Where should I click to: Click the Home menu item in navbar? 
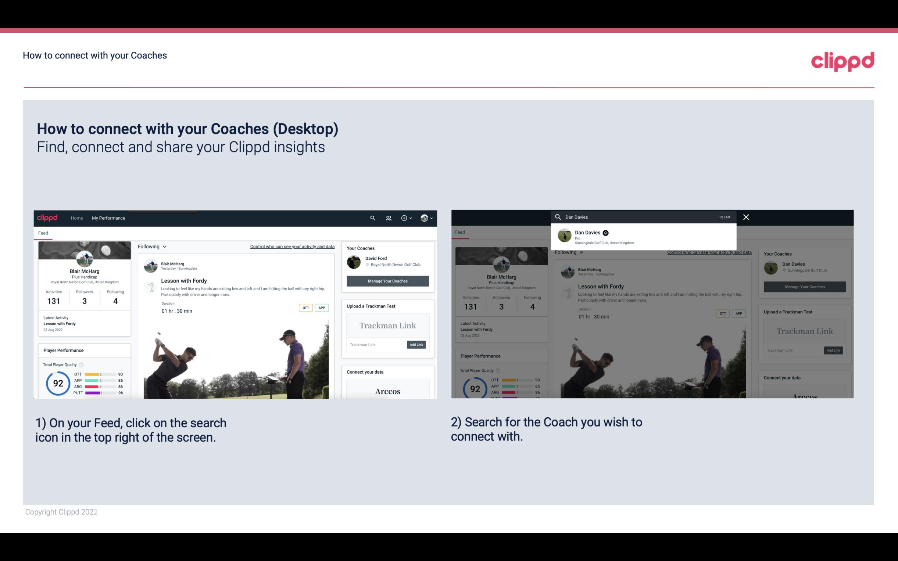(x=76, y=218)
